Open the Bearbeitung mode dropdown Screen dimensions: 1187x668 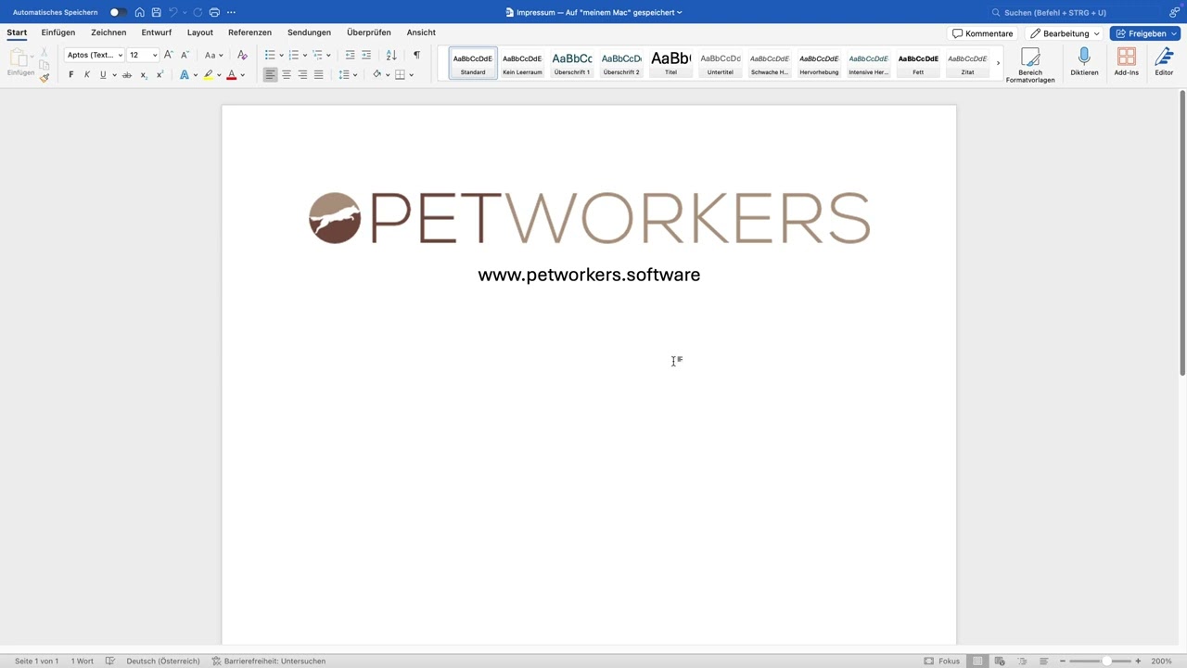(x=1066, y=33)
